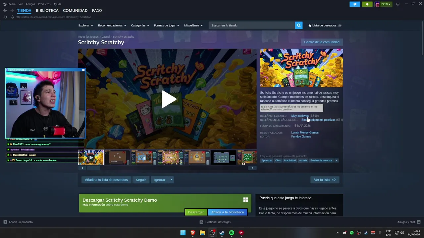Open the Ayuda menu
This screenshot has height=238, width=424.
pos(57,4)
